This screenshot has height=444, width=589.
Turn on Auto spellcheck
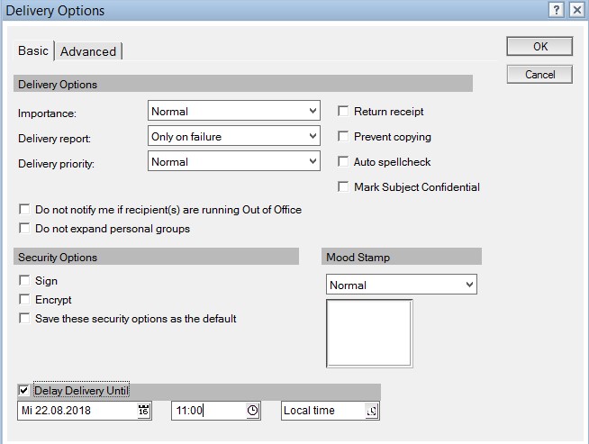[343, 162]
